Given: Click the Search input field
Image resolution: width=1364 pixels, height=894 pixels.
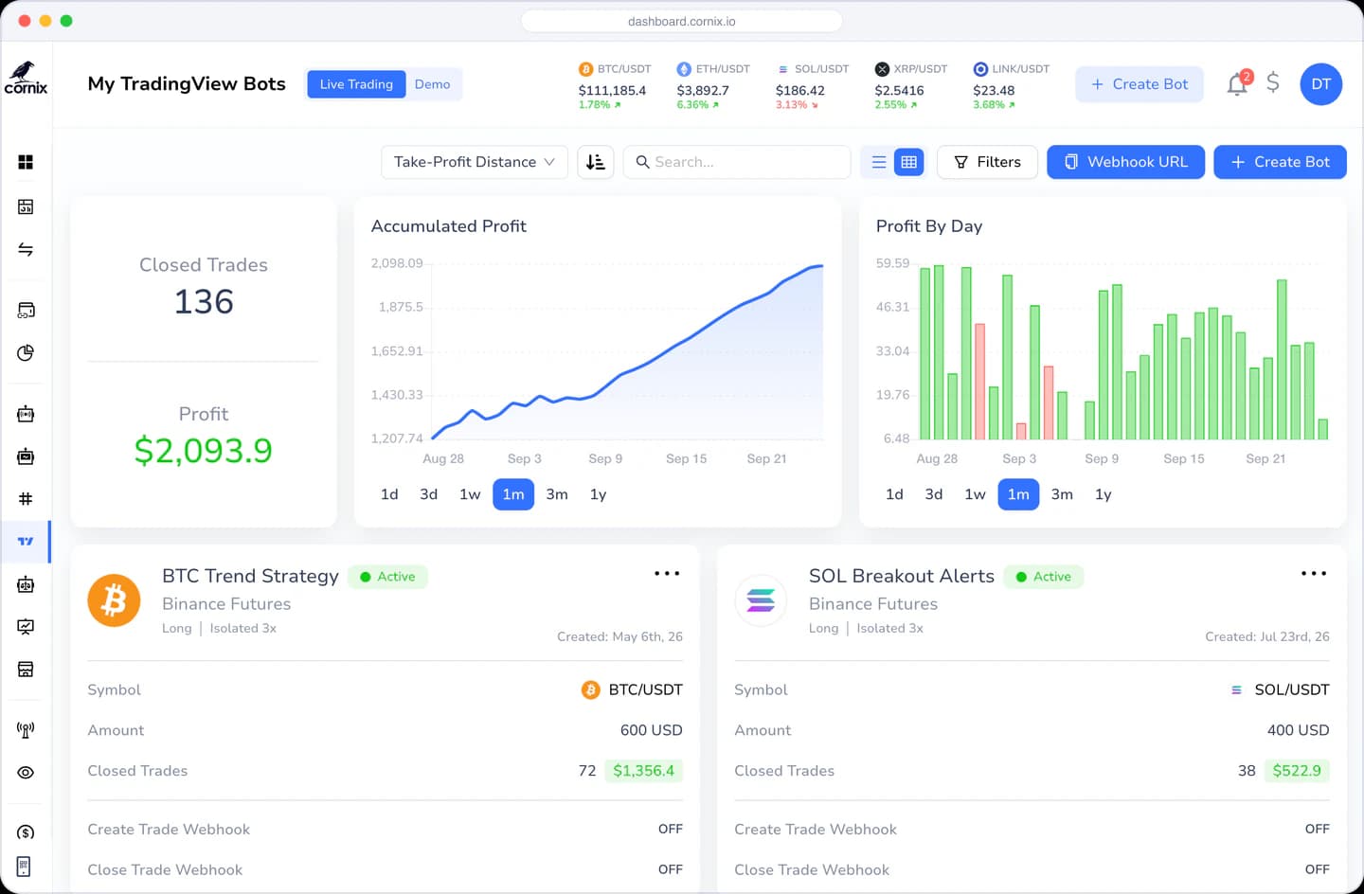Looking at the screenshot, I should (737, 162).
